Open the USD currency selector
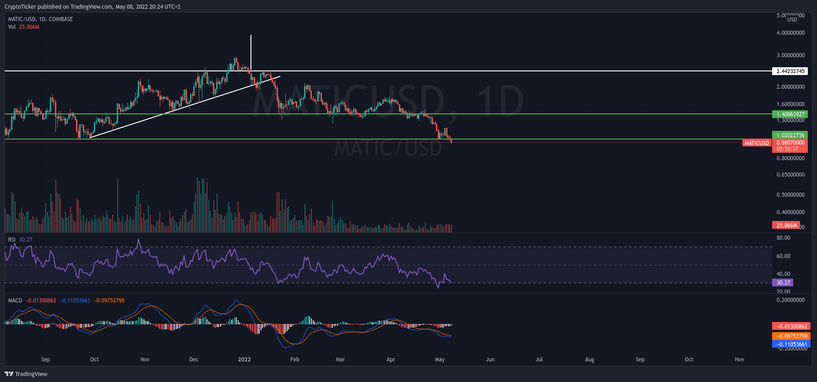Viewport: 817px width, 382px height. (792, 20)
